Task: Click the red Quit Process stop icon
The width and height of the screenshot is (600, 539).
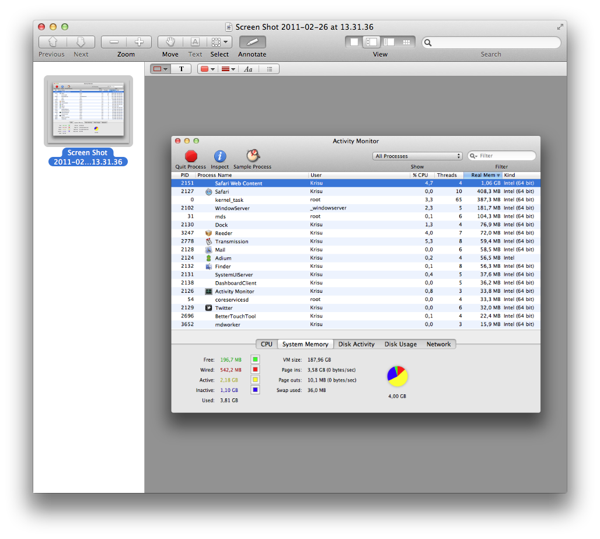Action: click(191, 156)
